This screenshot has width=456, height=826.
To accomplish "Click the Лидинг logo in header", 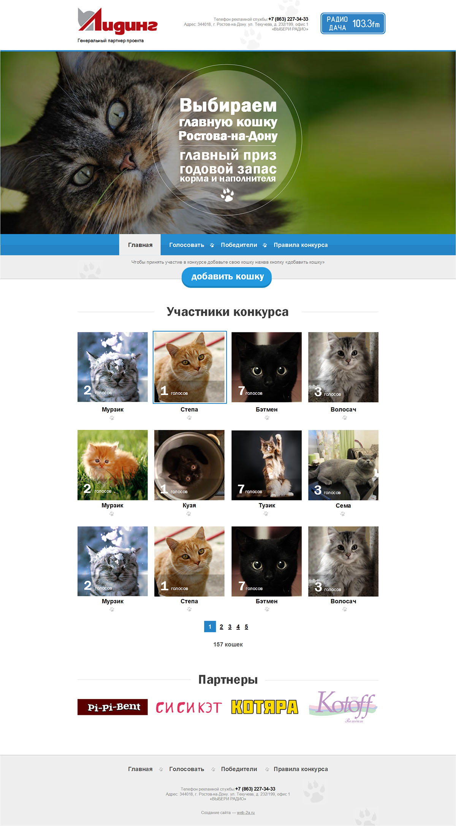I will pyautogui.click(x=117, y=21).
